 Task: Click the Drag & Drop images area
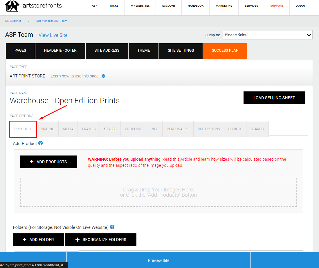click(158, 192)
